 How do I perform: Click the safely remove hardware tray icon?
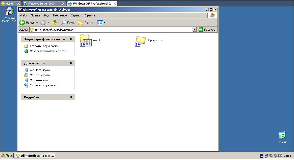pos(276,155)
